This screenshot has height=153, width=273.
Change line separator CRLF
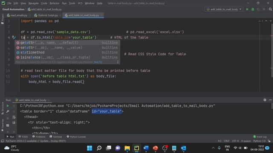click(227, 141)
